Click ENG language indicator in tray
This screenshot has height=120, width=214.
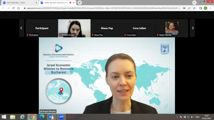[197, 117]
